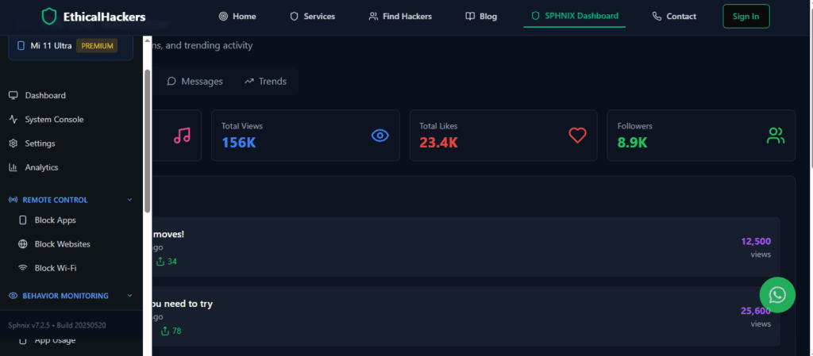Image resolution: width=813 pixels, height=356 pixels.
Task: Click the Blog book icon in navbar
Action: [x=470, y=17]
